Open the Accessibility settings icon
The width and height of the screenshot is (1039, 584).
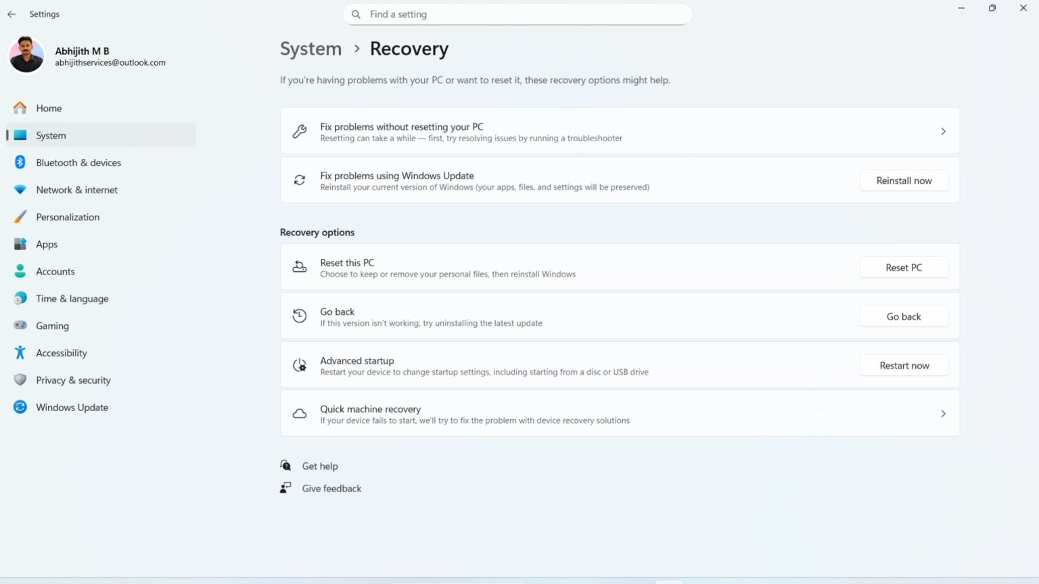tap(20, 353)
